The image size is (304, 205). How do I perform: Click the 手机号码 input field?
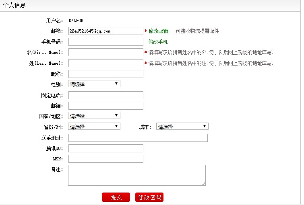[x=105, y=42]
